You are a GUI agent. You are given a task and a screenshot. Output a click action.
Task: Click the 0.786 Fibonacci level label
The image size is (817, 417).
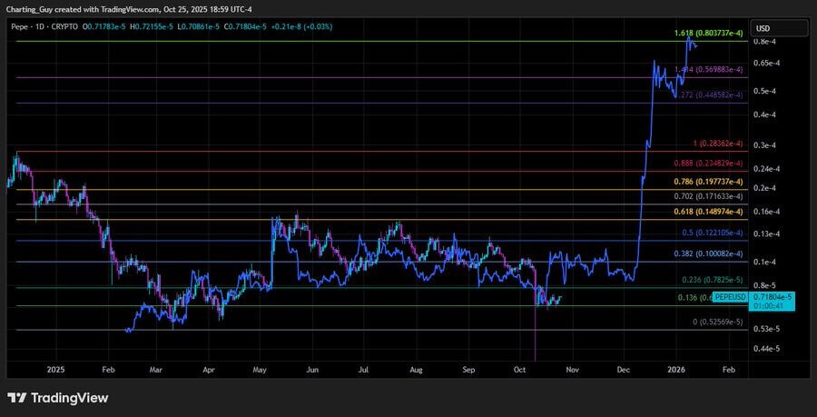pos(708,182)
